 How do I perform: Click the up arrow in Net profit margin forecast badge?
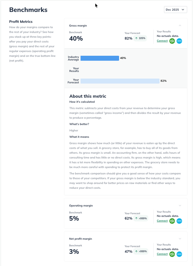136,251
